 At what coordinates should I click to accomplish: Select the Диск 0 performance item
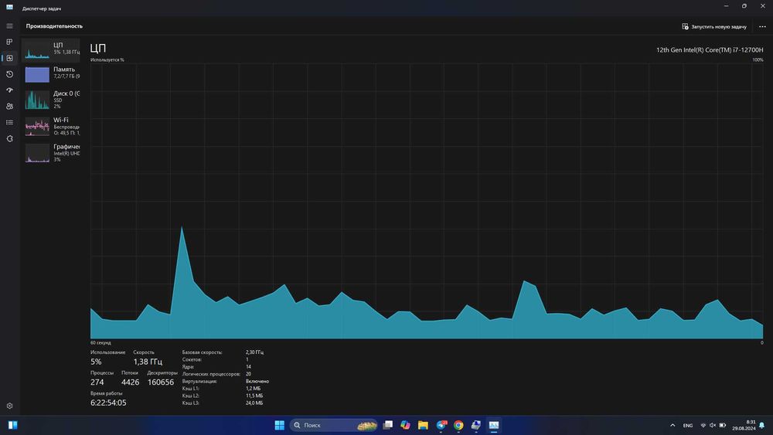click(x=51, y=100)
